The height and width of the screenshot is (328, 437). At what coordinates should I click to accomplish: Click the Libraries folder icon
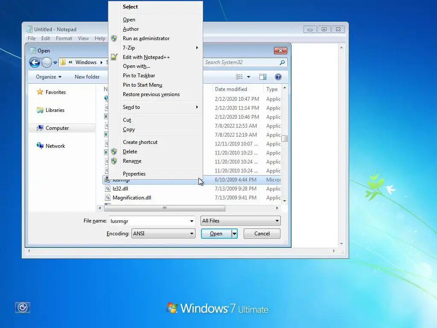coord(40,110)
